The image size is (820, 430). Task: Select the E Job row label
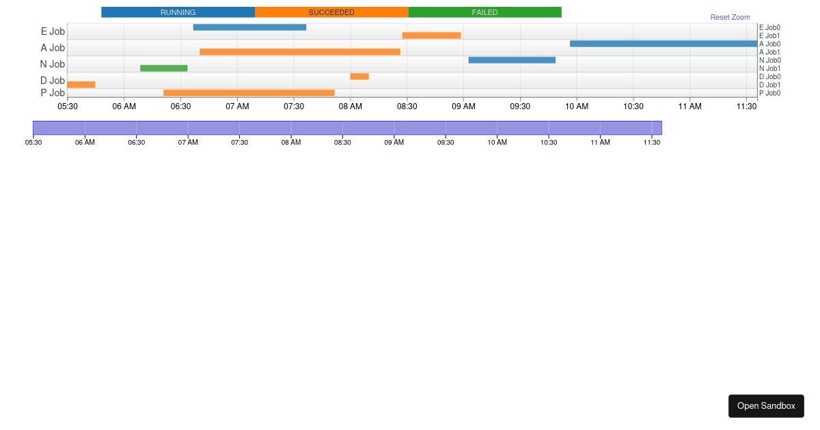53,31
